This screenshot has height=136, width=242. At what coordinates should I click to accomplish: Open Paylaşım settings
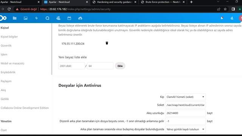click(6, 81)
